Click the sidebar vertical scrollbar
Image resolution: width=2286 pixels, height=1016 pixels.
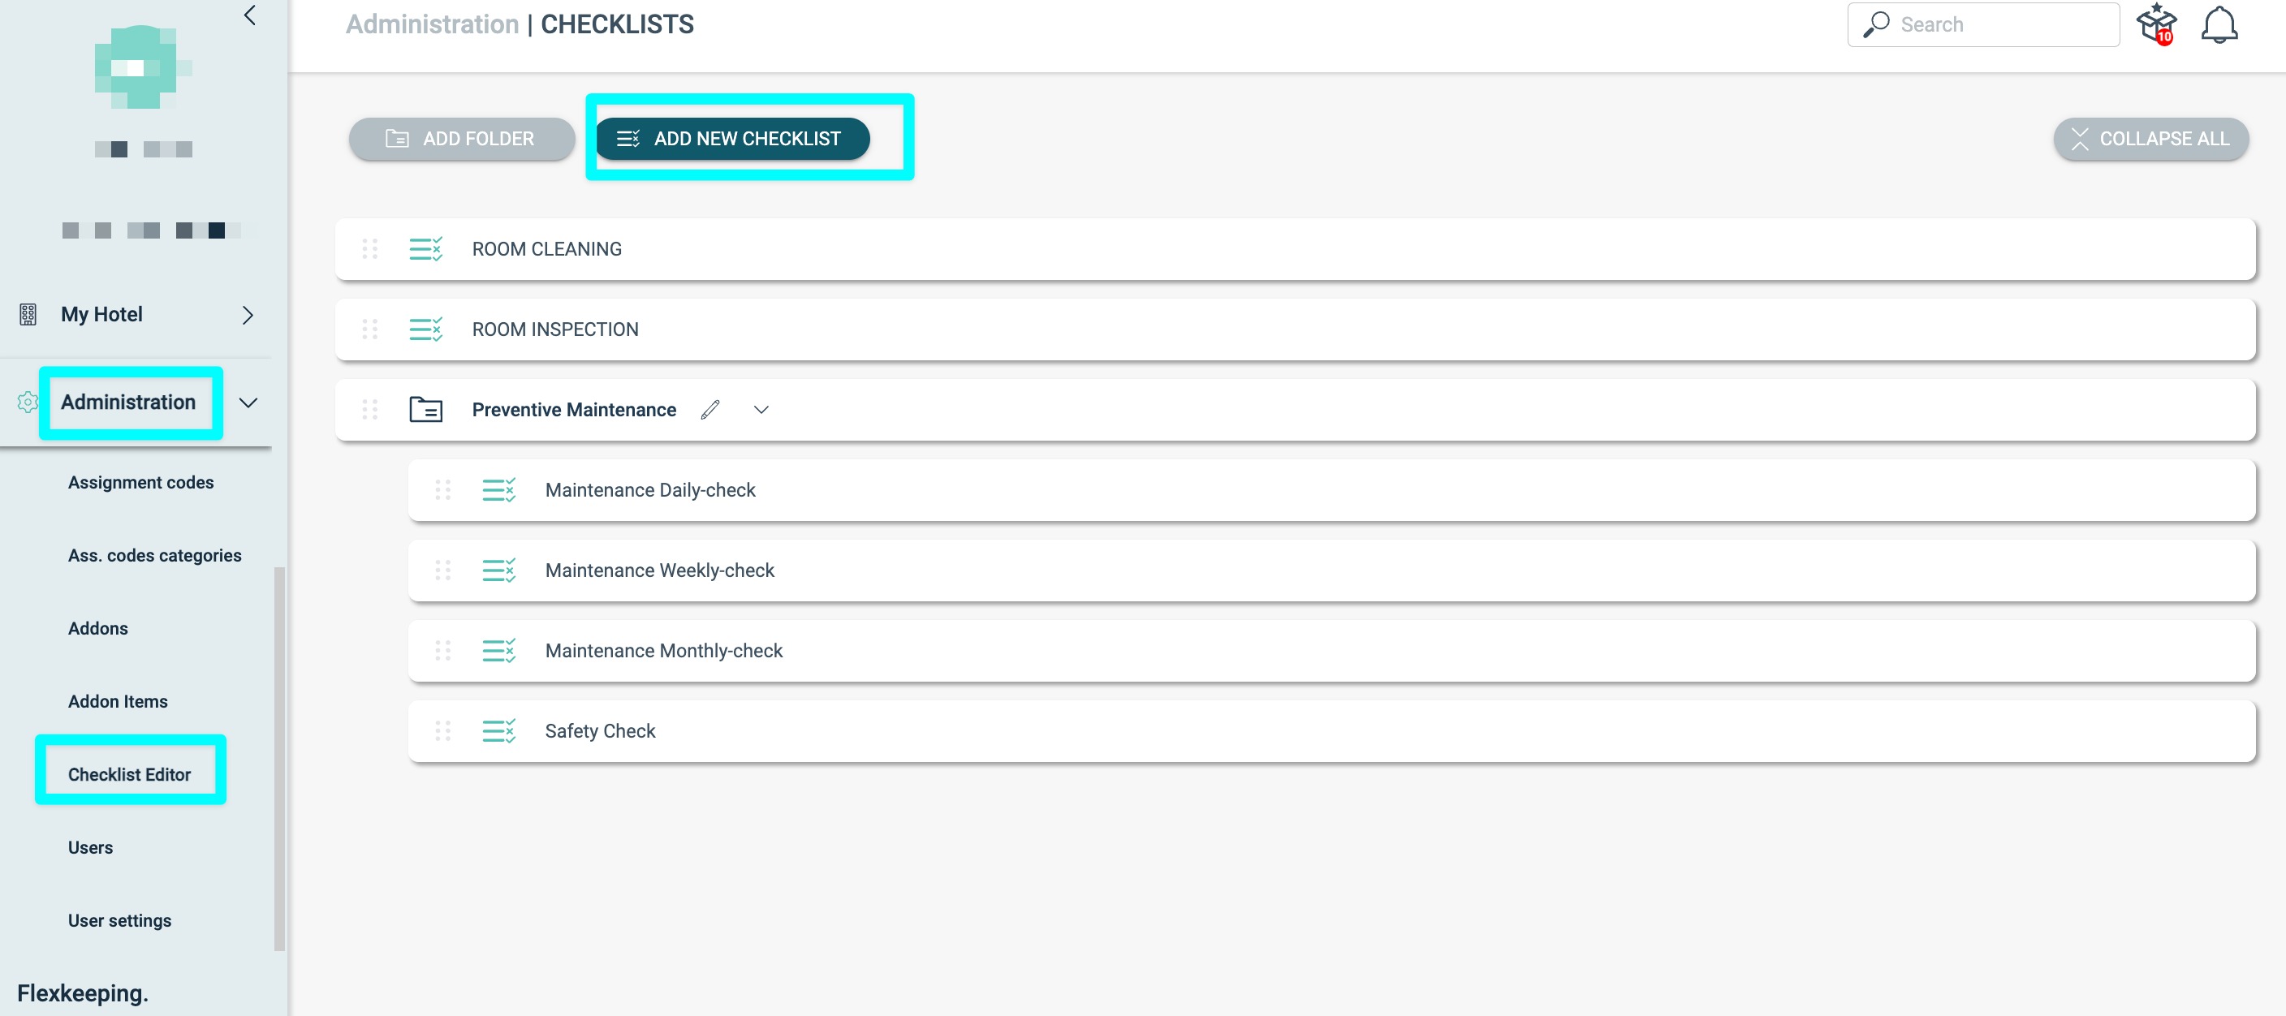[x=279, y=759]
